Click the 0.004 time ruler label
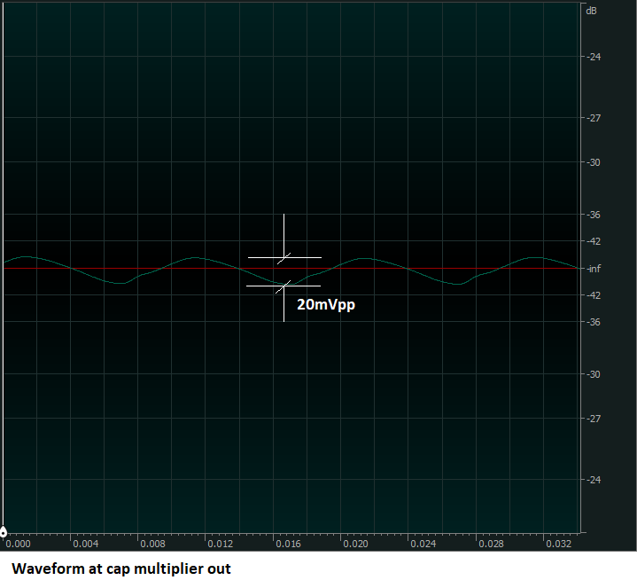 [86, 544]
